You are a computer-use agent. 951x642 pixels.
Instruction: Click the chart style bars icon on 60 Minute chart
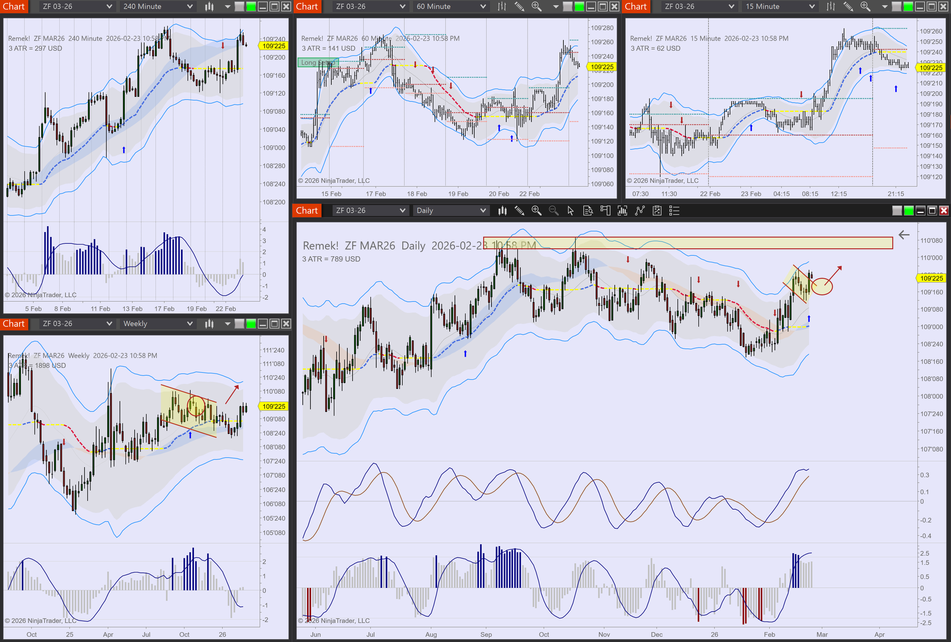(502, 6)
